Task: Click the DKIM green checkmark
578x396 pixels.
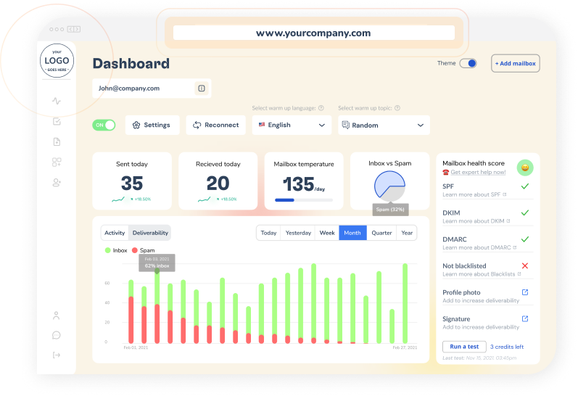Action: (525, 213)
